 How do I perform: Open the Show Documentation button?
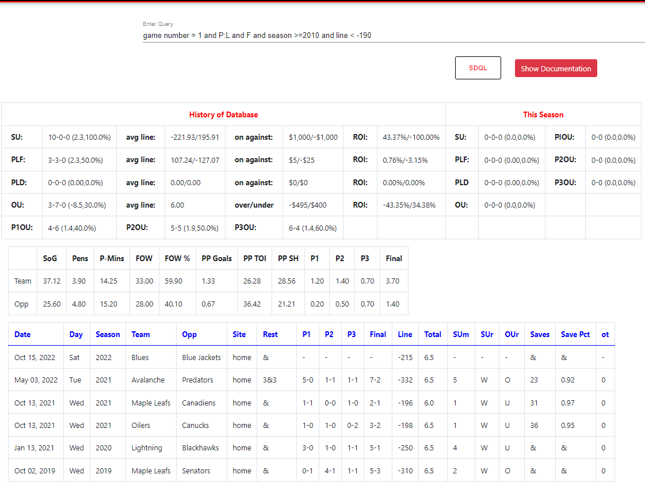(556, 68)
